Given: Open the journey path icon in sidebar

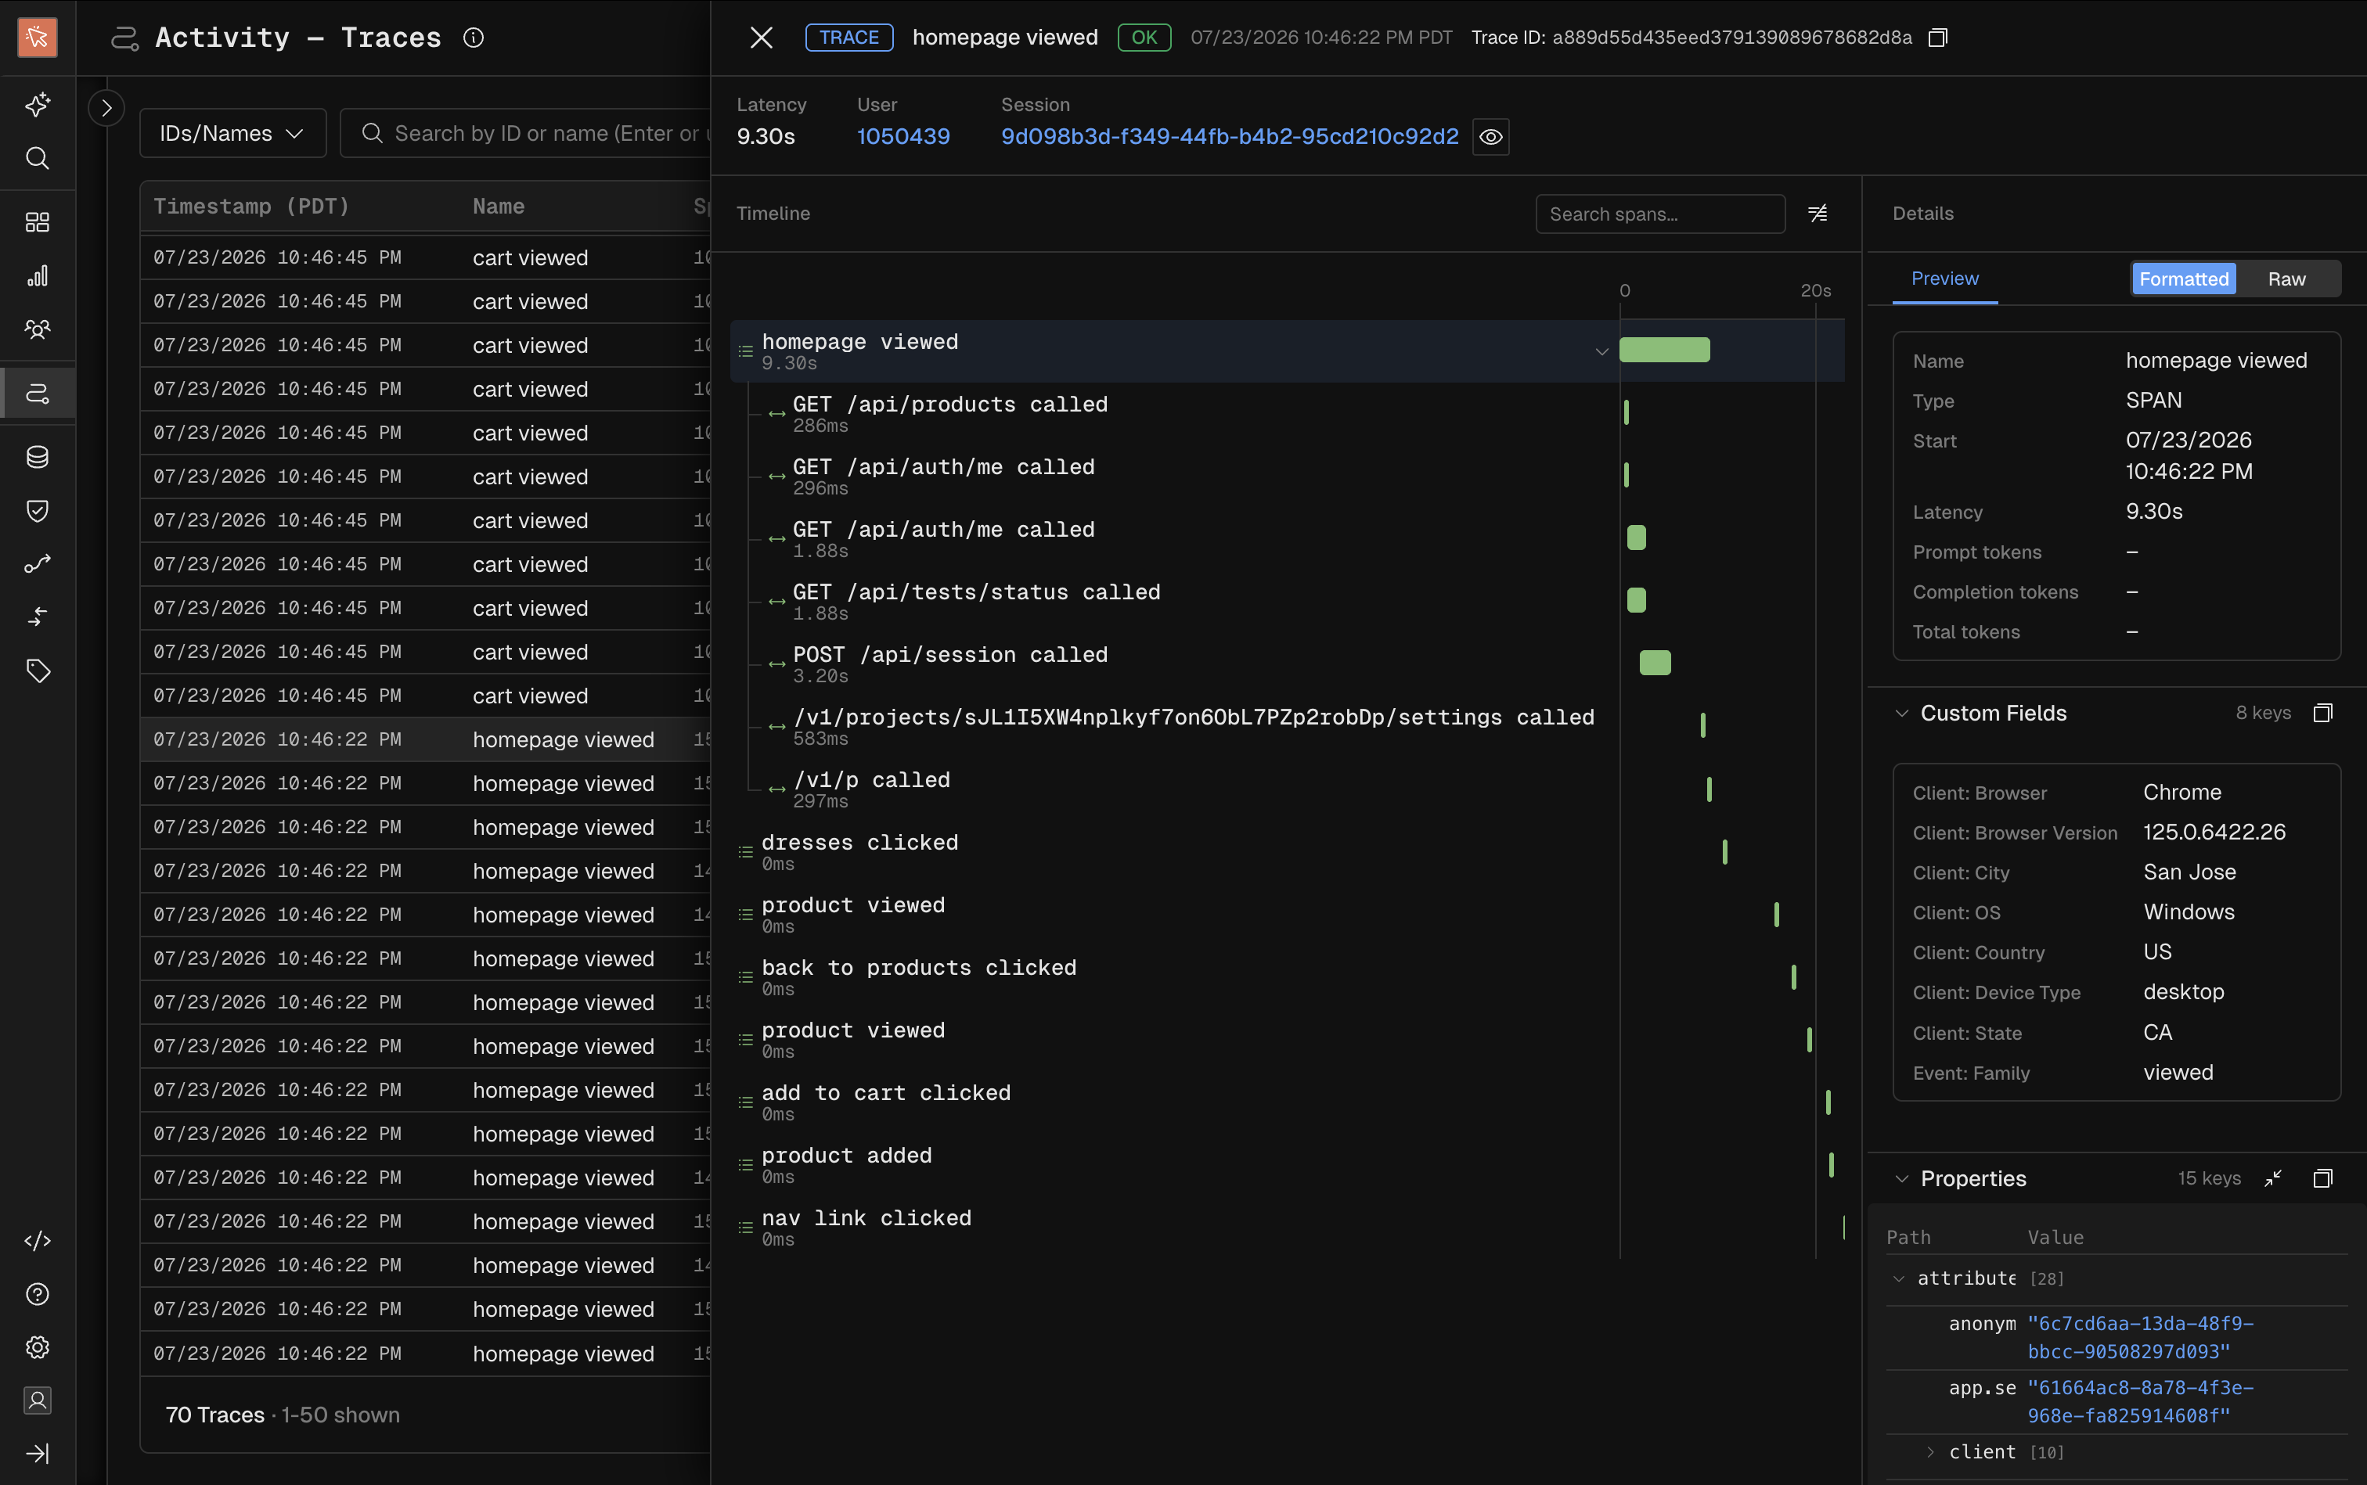Looking at the screenshot, I should (x=38, y=564).
